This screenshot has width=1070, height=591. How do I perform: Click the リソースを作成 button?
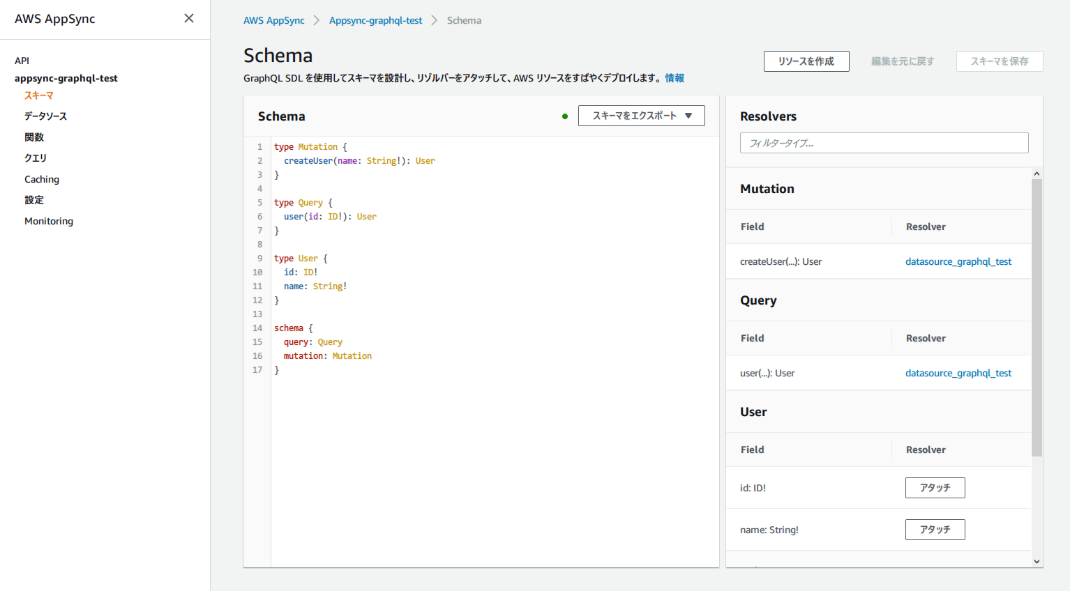click(x=806, y=61)
